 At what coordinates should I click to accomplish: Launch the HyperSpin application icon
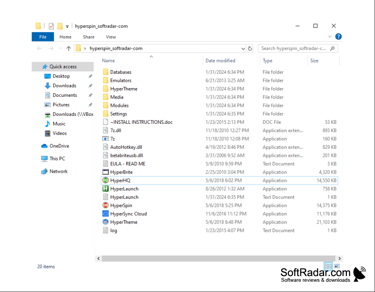pos(106,205)
